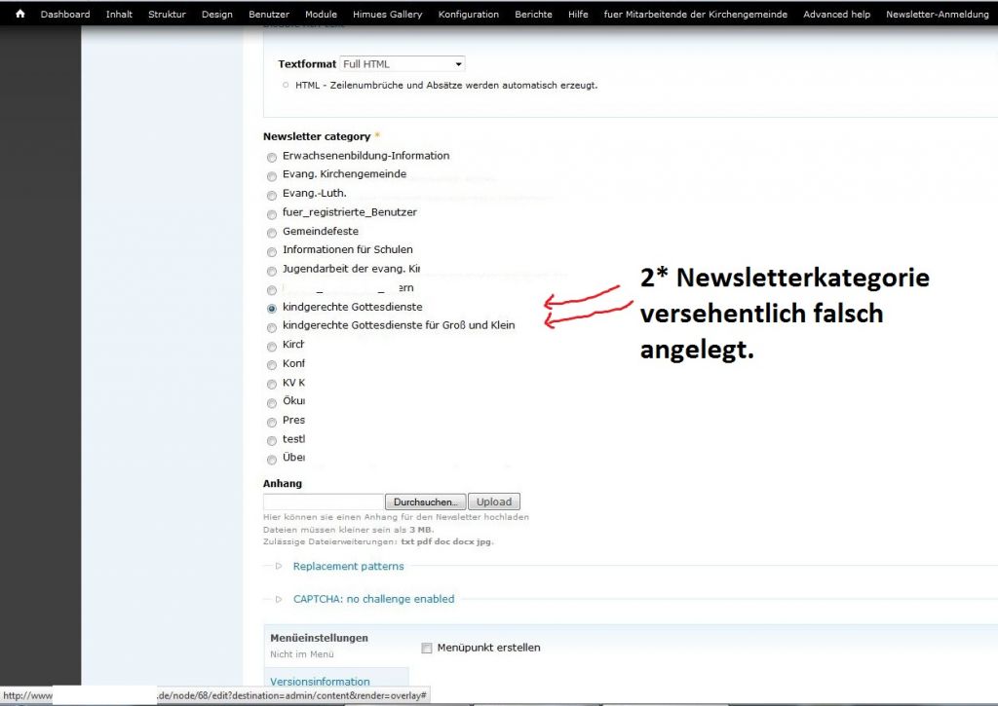Select the Erwachsenenbildung-Information radio button
The width and height of the screenshot is (998, 706).
[x=272, y=157]
